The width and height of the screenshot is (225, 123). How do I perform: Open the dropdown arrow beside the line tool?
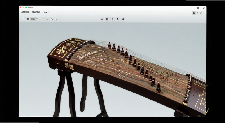pos(47,19)
